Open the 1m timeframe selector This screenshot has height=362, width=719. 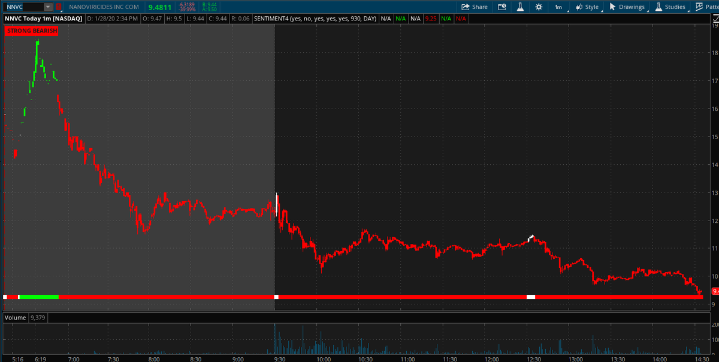click(558, 7)
